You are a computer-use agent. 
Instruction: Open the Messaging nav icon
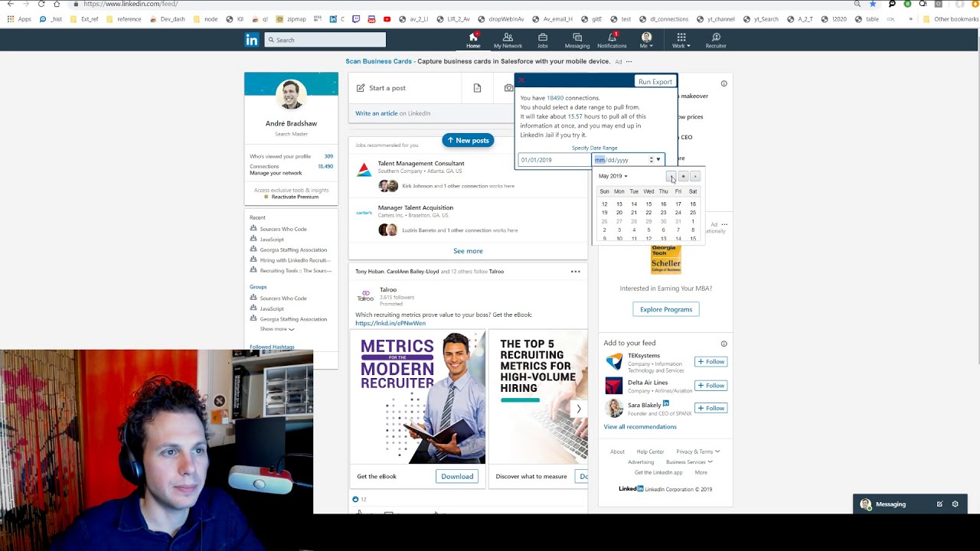[577, 40]
